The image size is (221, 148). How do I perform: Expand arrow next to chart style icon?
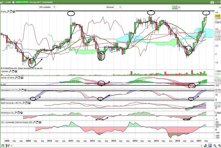179,7
